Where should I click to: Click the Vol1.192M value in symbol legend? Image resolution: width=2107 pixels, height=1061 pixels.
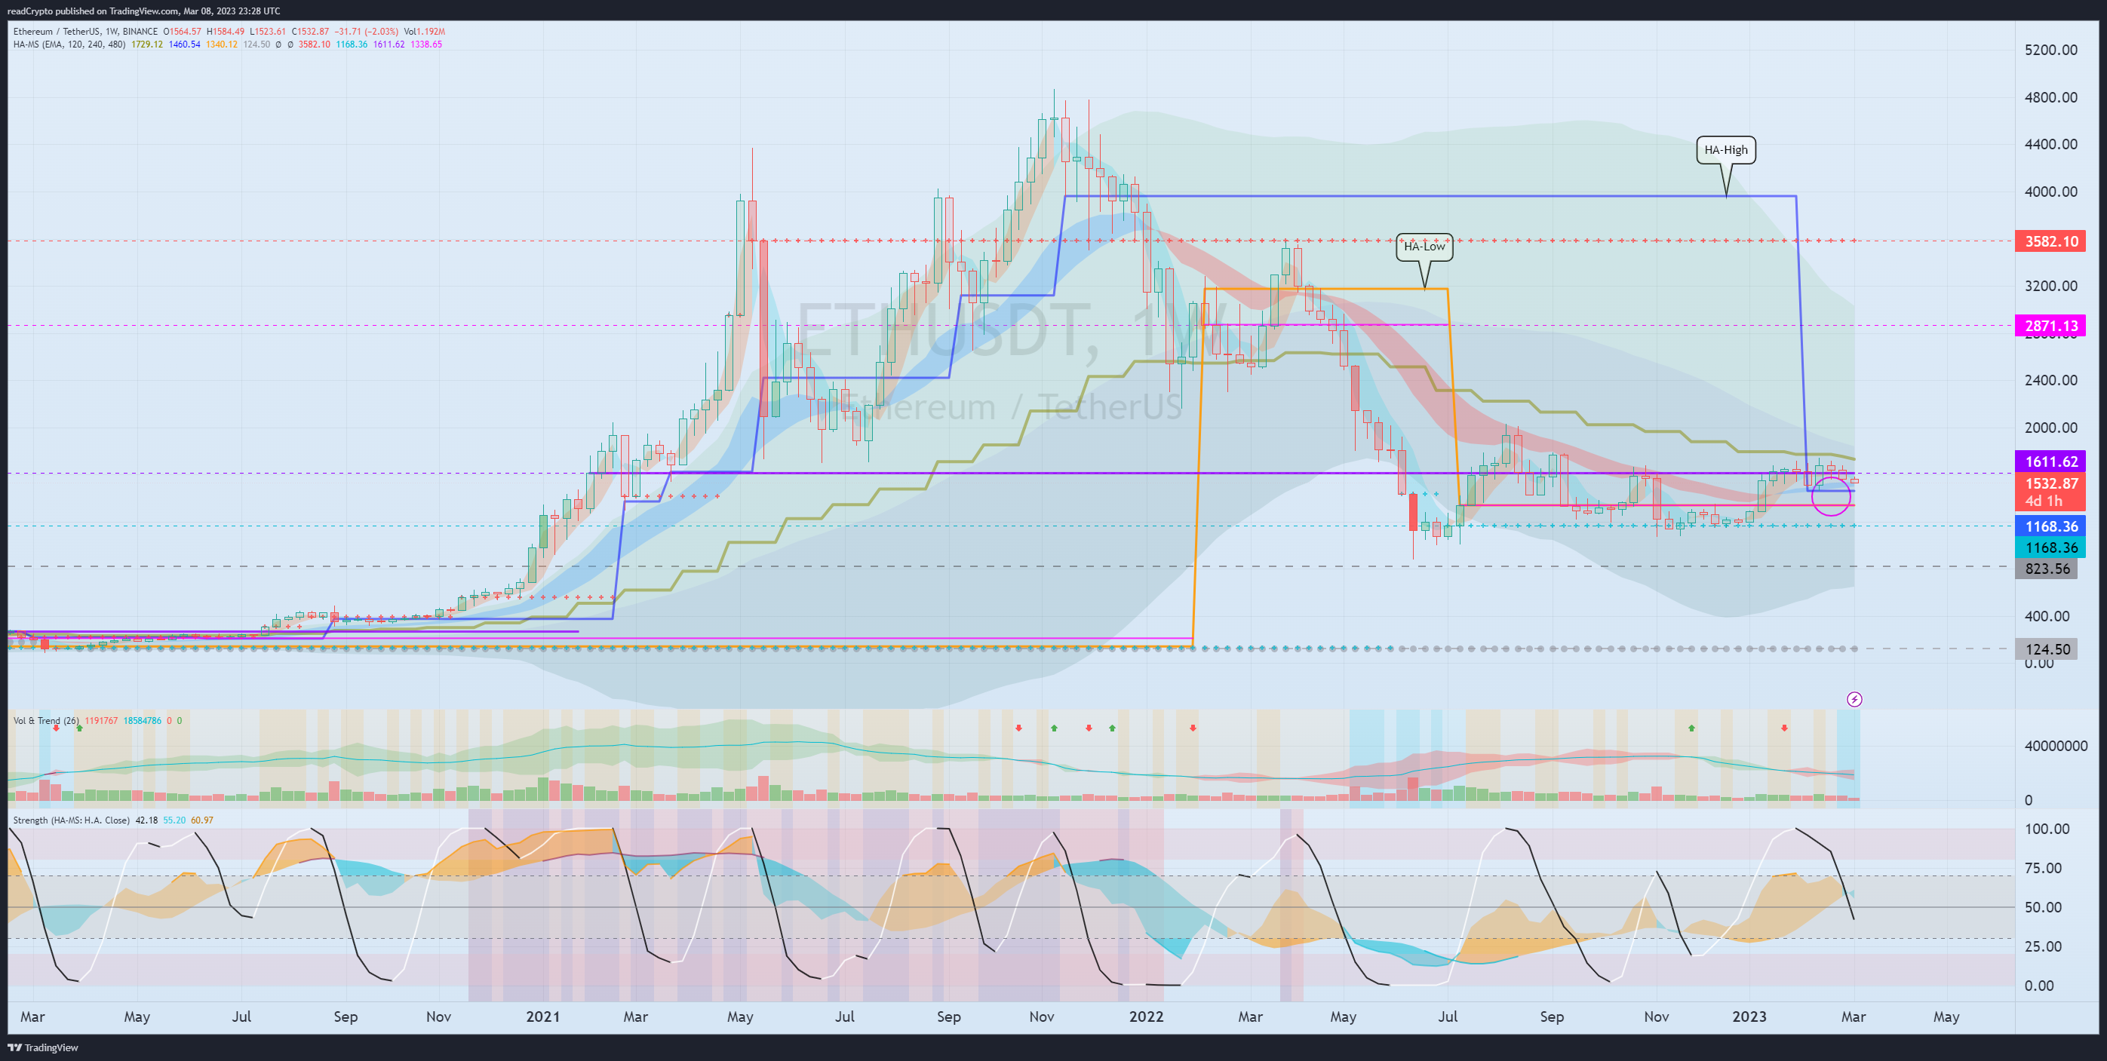(x=425, y=32)
